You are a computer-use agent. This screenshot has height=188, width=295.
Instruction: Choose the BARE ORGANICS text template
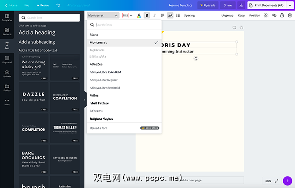click(x=33, y=159)
